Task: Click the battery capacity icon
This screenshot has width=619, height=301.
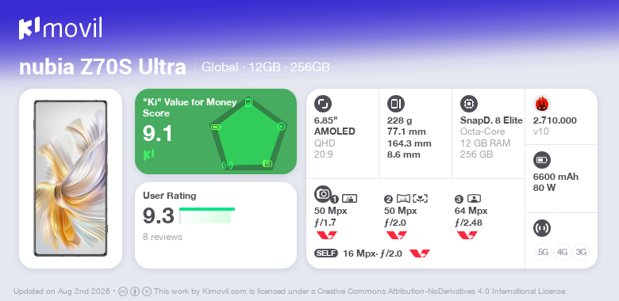Action: 542,160
